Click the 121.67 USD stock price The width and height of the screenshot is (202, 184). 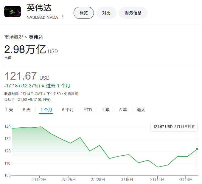point(27,76)
